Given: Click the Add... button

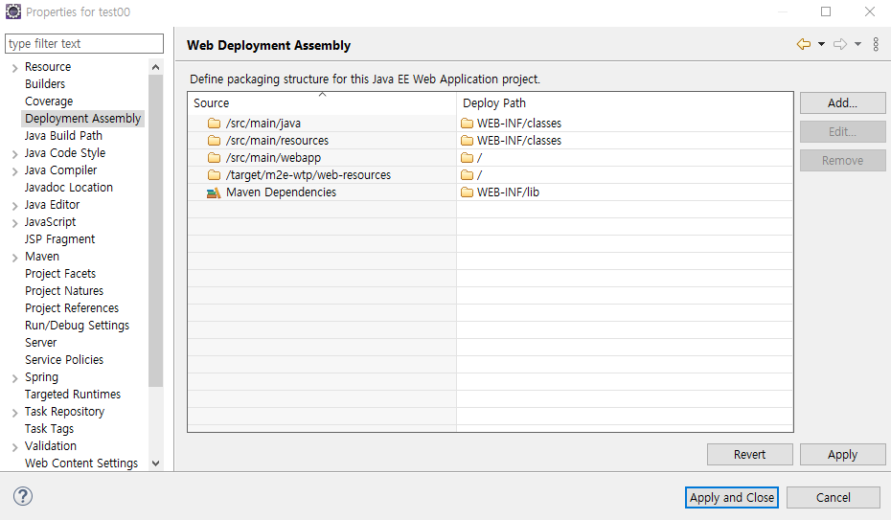Looking at the screenshot, I should click(x=842, y=102).
